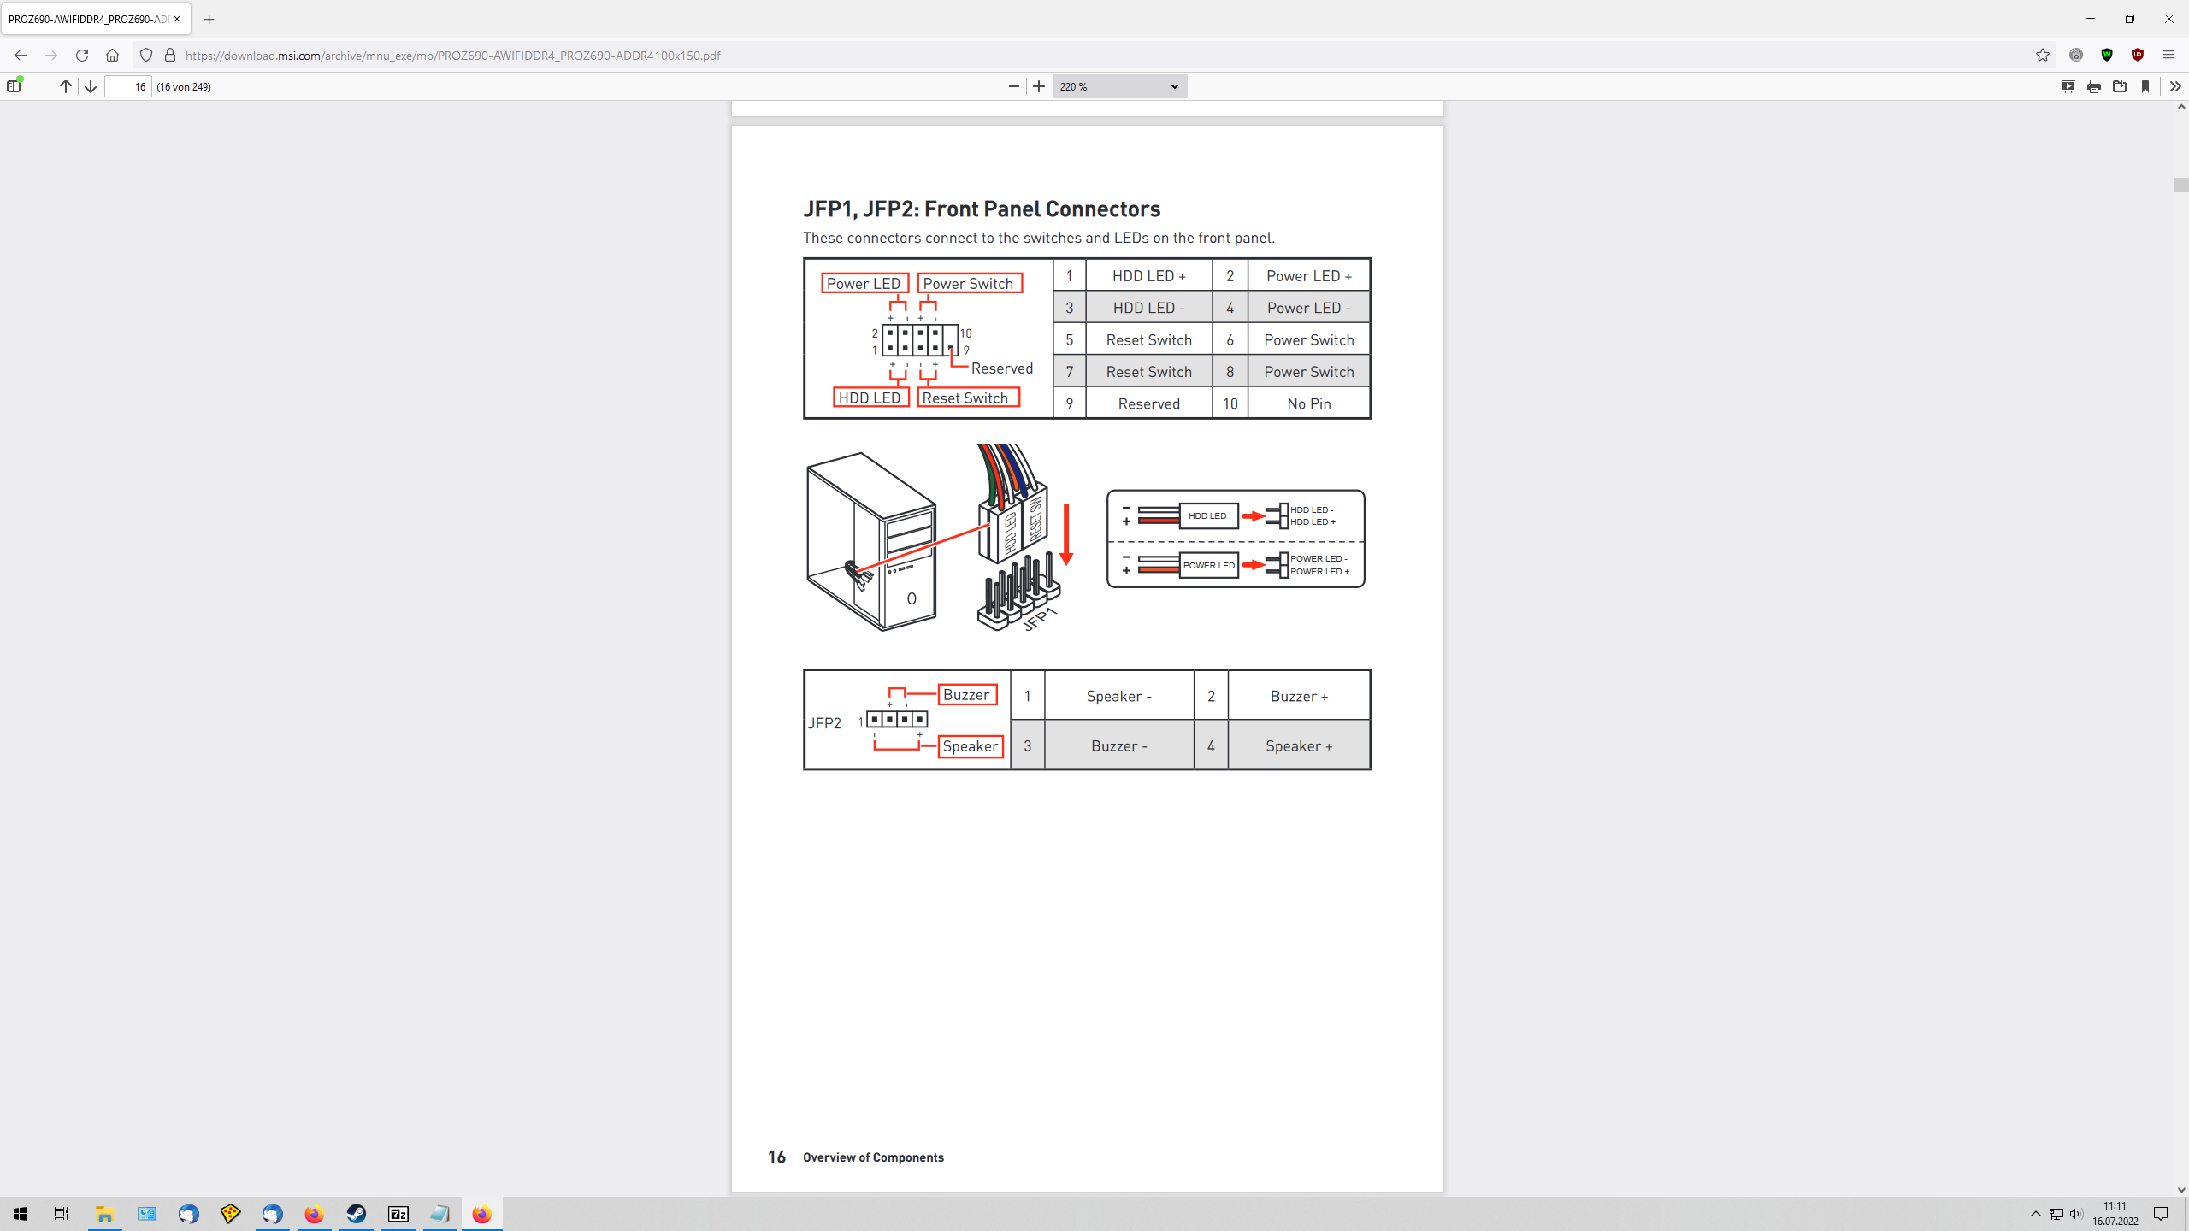
Task: Expand additional PDF tools with double-arrow chevron
Action: click(2176, 86)
